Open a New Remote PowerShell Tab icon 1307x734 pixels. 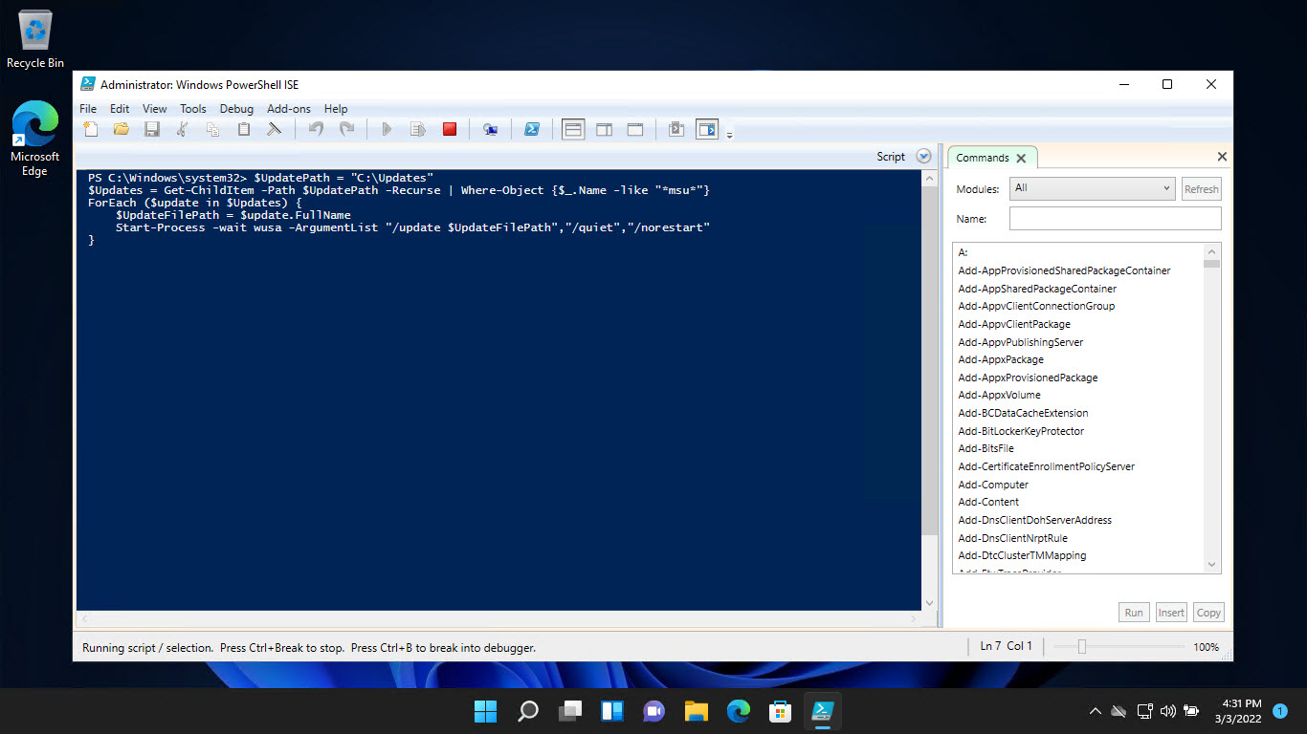[x=491, y=128]
